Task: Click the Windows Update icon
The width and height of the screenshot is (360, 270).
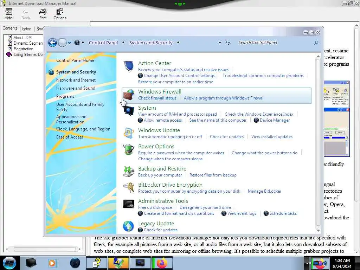Action: click(128, 133)
